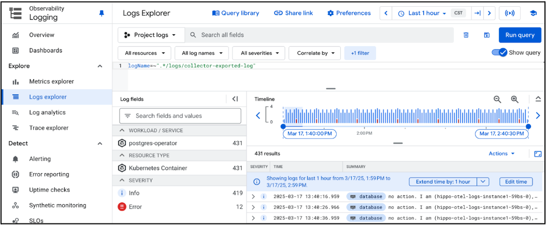The image size is (546, 225).
Task: Jump to now with arrow-to-bar icon
Action: 478,13
